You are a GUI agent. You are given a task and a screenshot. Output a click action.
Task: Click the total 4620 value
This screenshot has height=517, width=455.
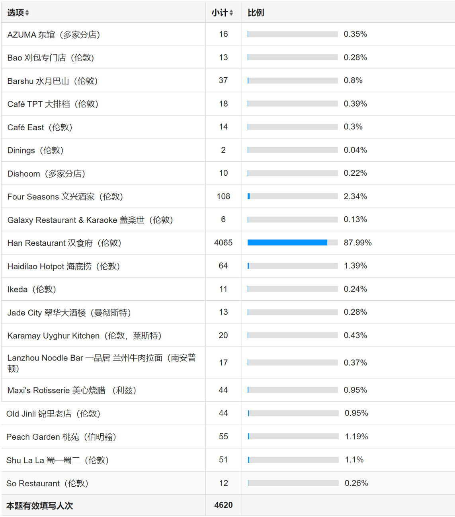pyautogui.click(x=223, y=505)
